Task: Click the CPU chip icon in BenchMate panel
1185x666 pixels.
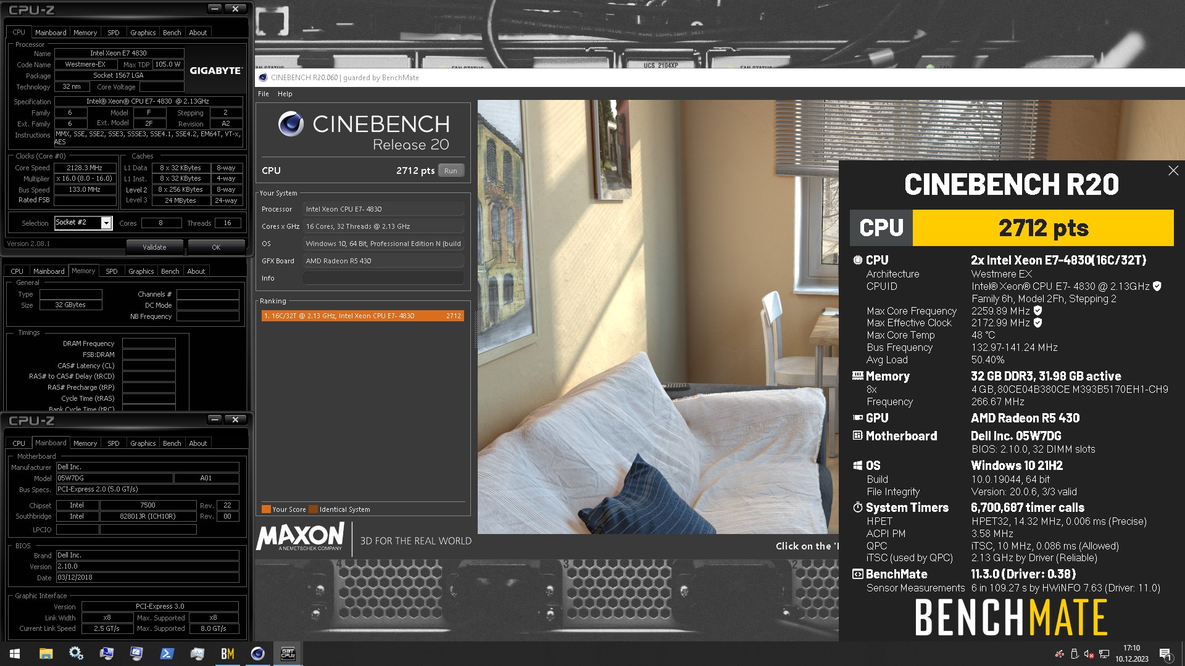Action: point(858,260)
